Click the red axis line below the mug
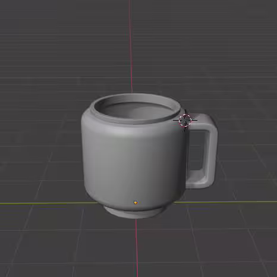Image resolution: width=277 pixels, height=277 pixels. (137, 248)
